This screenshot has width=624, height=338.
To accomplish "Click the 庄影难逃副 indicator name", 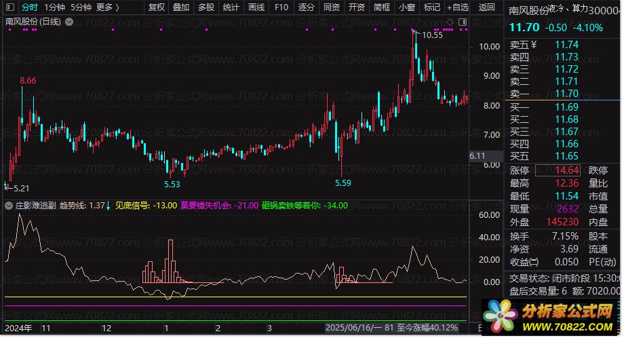I will tap(36, 206).
